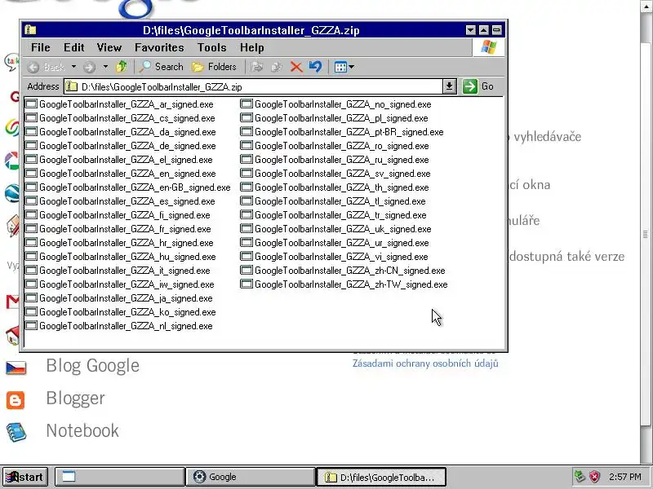Click D:\files\GoogleToolba... taskbar button

381,477
